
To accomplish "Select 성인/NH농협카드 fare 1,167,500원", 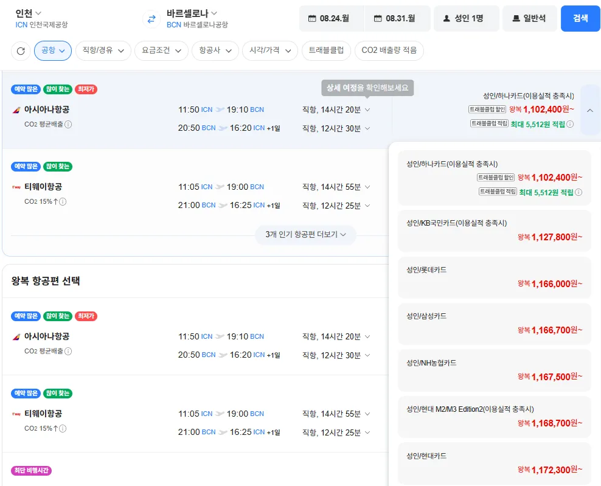I will pos(495,370).
